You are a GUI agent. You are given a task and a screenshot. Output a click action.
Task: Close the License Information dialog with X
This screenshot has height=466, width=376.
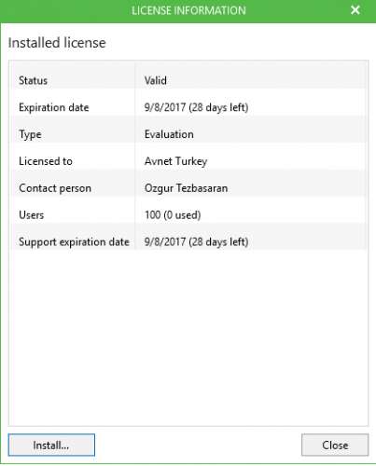click(355, 10)
